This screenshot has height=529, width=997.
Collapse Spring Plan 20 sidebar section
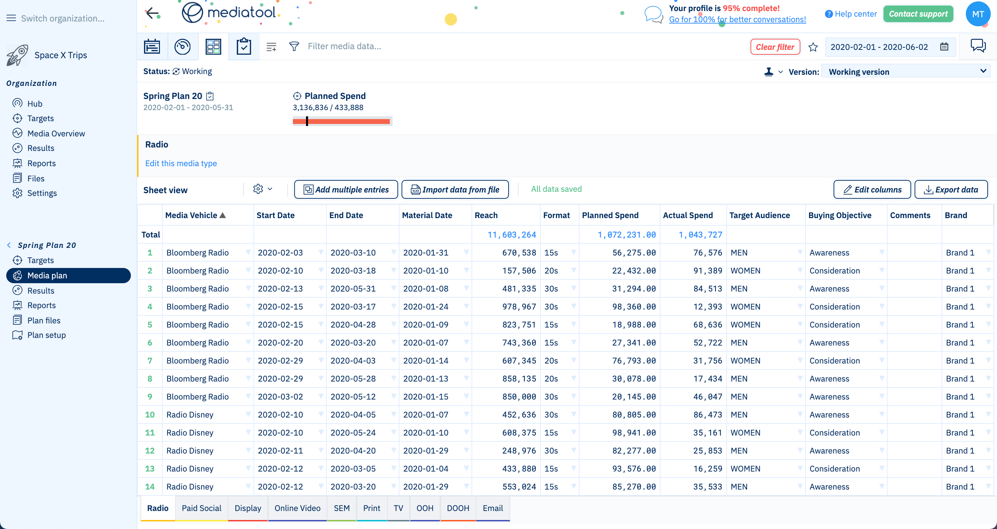(9, 245)
